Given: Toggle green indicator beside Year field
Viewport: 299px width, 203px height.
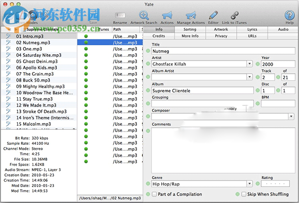Looking at the screenshot, I should click(258, 64).
